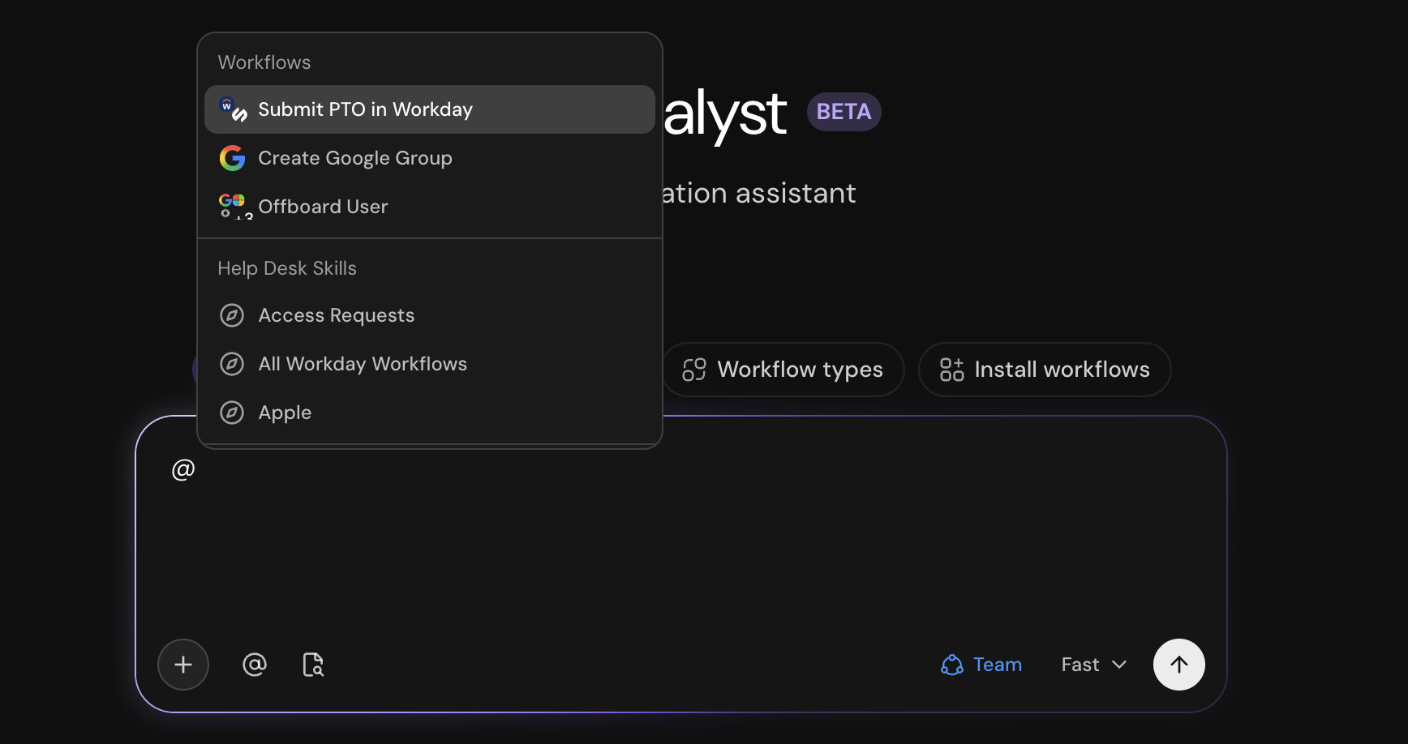Open Workflow types chip

(783, 370)
